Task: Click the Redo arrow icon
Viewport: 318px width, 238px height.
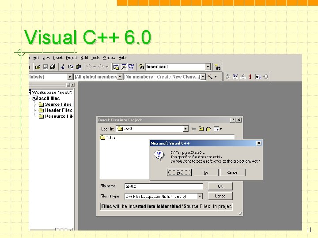Action: point(101,67)
